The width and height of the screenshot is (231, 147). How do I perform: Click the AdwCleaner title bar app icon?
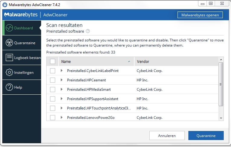(5, 4)
